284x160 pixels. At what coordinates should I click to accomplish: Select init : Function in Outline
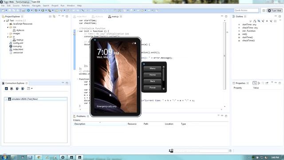point(249,31)
